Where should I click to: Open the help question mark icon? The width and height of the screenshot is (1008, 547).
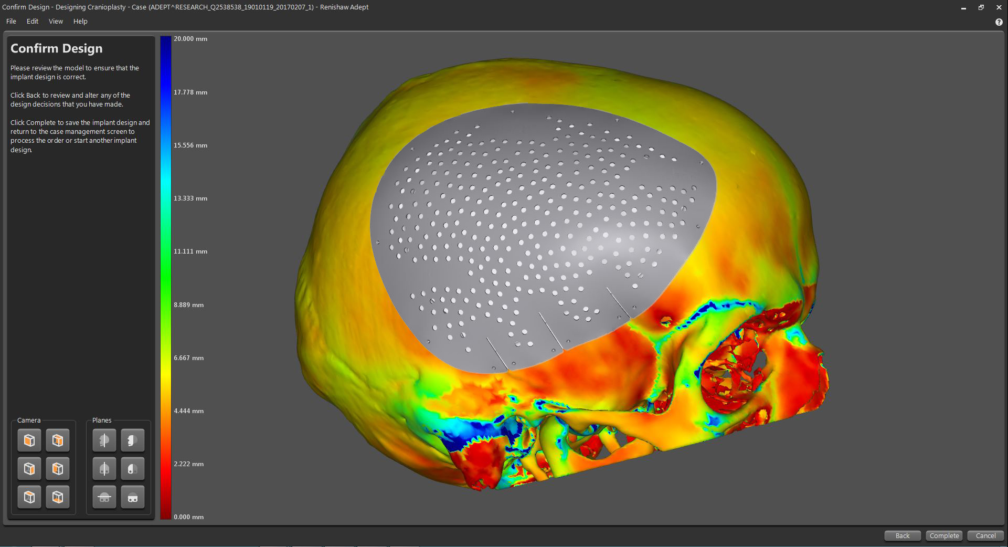tap(999, 22)
